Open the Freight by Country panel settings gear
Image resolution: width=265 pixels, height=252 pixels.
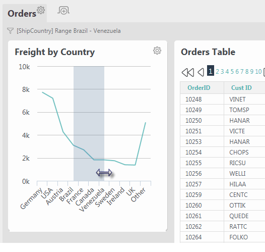click(x=157, y=51)
